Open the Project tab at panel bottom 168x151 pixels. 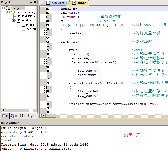(5, 116)
